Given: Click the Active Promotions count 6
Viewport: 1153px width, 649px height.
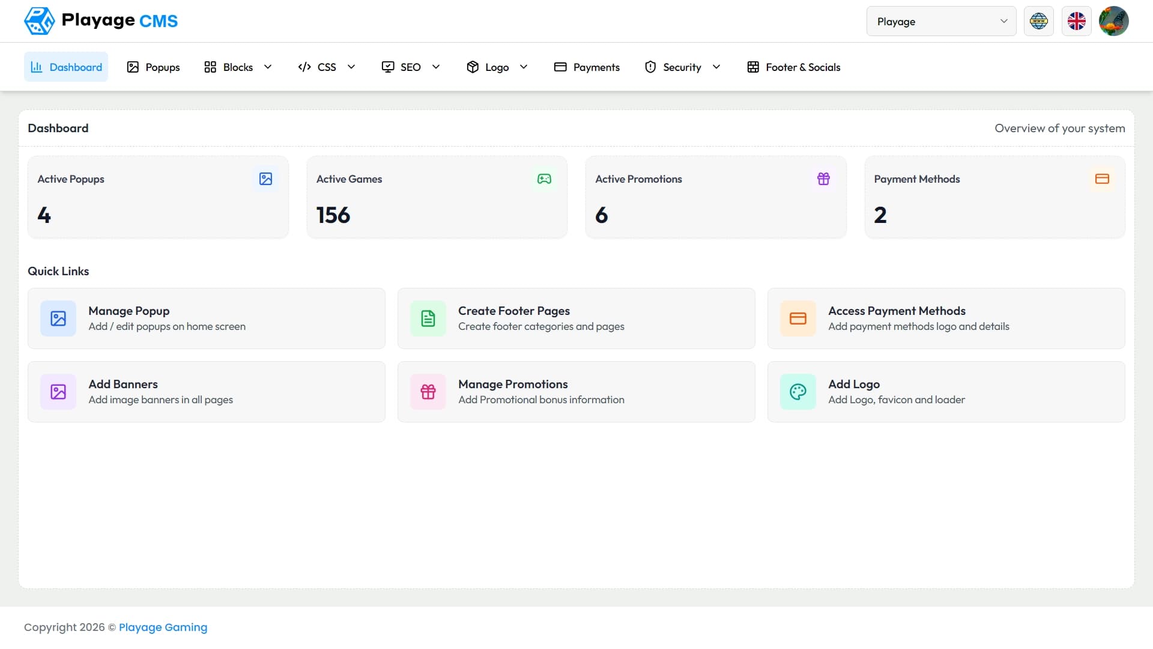Looking at the screenshot, I should 602,215.
